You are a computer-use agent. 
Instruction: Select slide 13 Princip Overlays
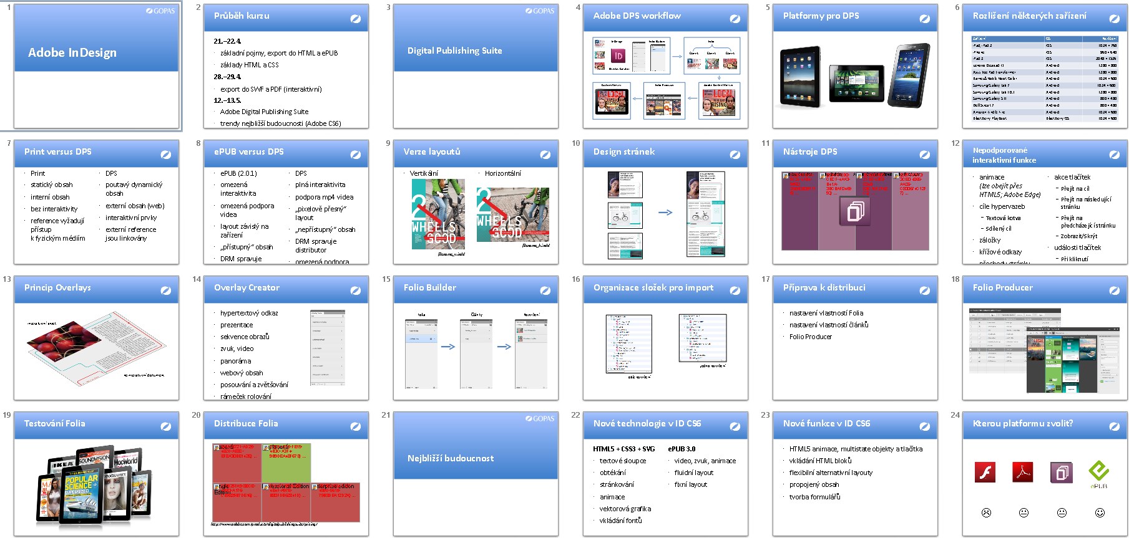coord(96,338)
